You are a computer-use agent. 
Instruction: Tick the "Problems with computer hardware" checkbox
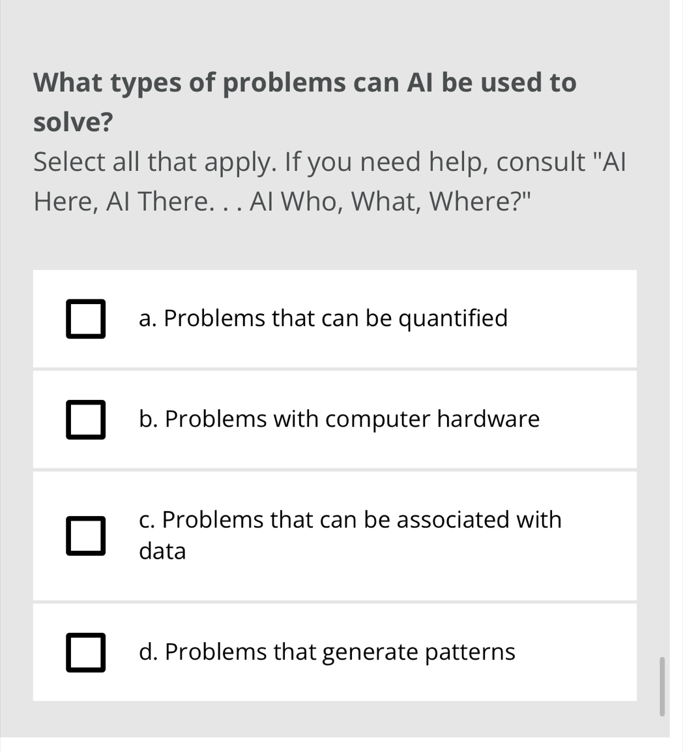click(85, 420)
